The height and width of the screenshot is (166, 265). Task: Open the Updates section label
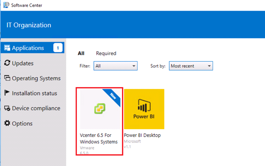coord(23,64)
